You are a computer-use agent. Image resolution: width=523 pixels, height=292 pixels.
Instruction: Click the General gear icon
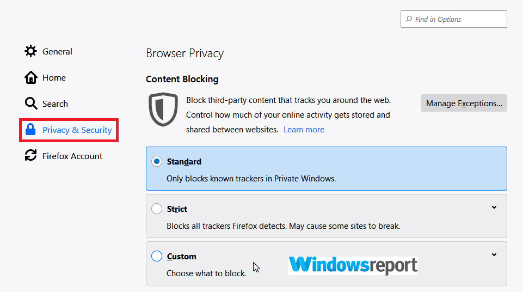point(31,51)
